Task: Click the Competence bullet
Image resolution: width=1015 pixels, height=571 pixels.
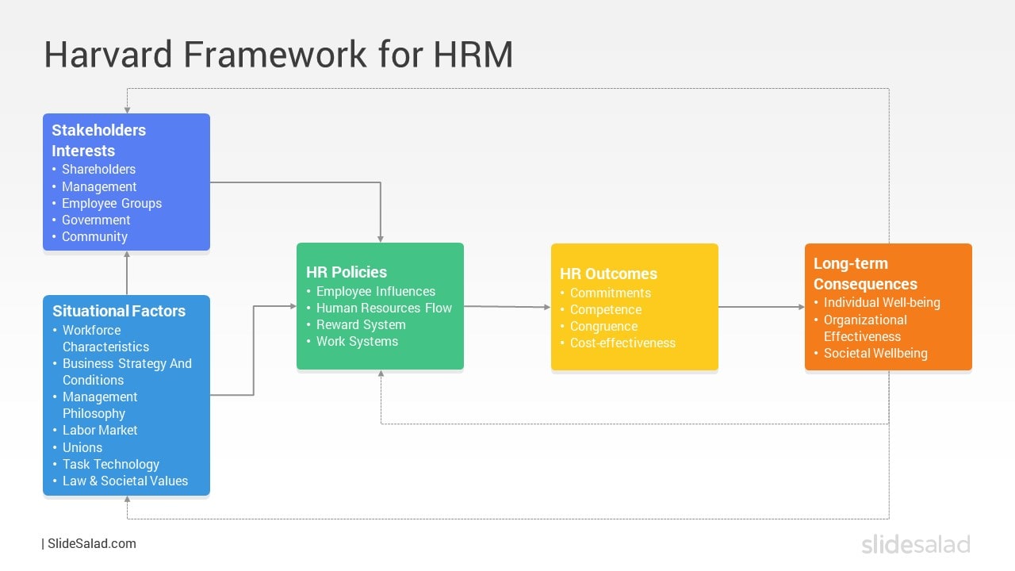Action: (606, 310)
